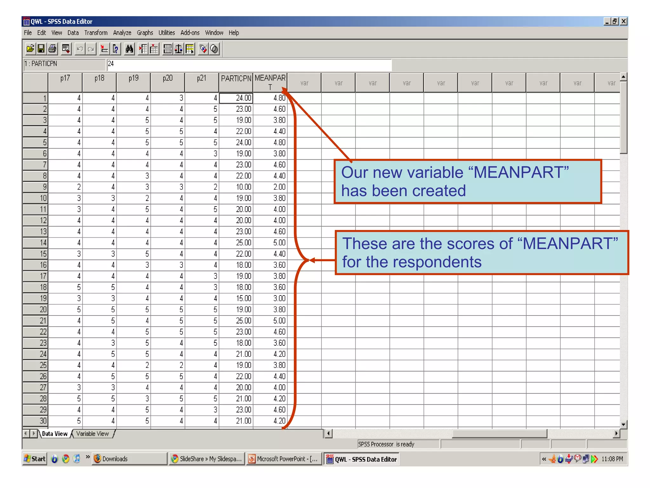Click the Split File icon
This screenshot has width=650, height=488.
coord(167,49)
